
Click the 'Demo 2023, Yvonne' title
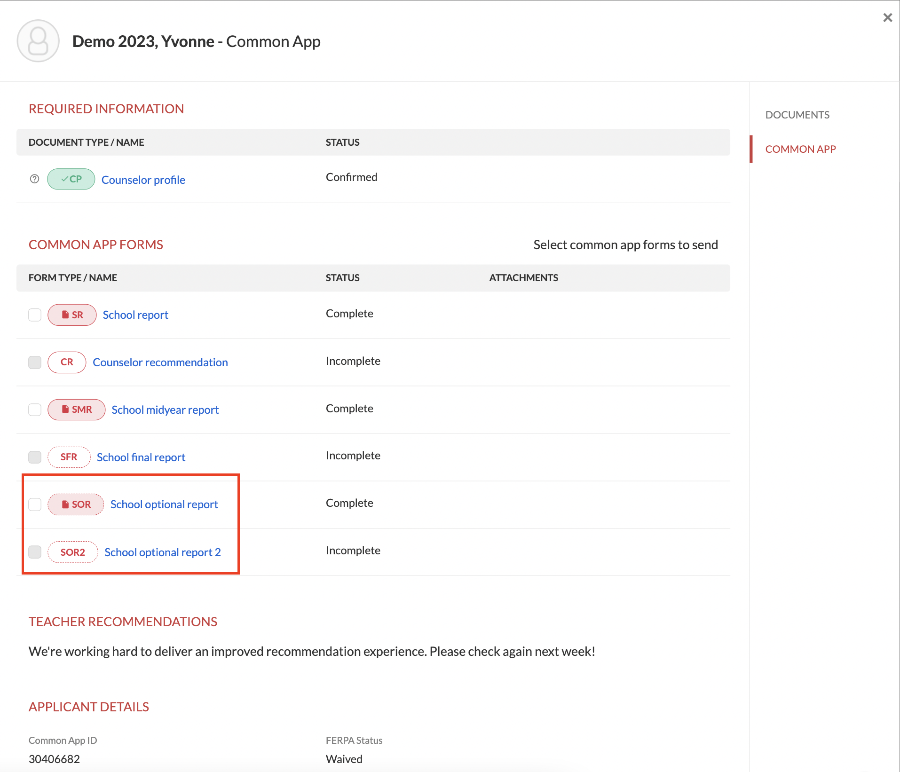coord(143,41)
